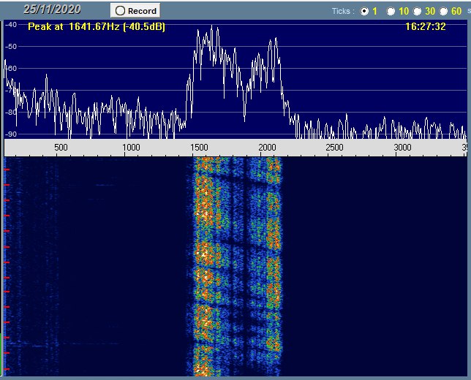The height and width of the screenshot is (380, 471).
Task: Select the 60 second ticks radio option
Action: point(444,11)
